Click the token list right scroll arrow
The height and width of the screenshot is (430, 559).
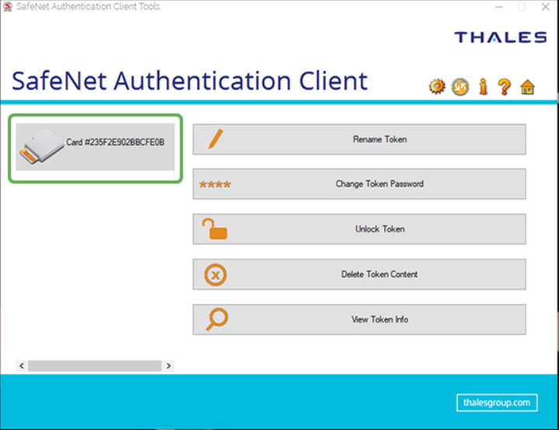(169, 365)
